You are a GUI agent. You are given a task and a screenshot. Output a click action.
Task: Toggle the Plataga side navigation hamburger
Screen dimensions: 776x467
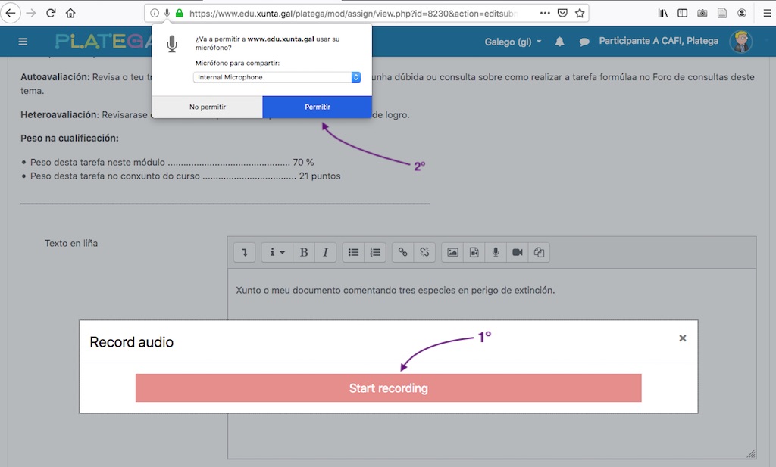[x=23, y=42]
